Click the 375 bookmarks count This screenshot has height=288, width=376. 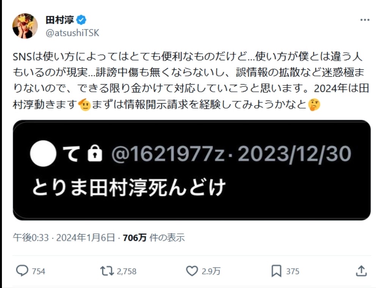click(293, 271)
